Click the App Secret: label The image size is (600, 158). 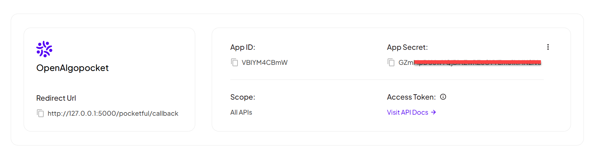(x=407, y=47)
